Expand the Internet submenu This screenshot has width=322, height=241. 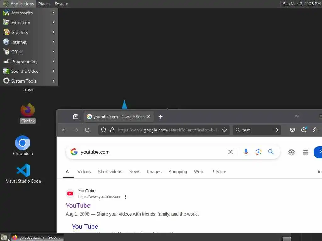(x=29, y=42)
